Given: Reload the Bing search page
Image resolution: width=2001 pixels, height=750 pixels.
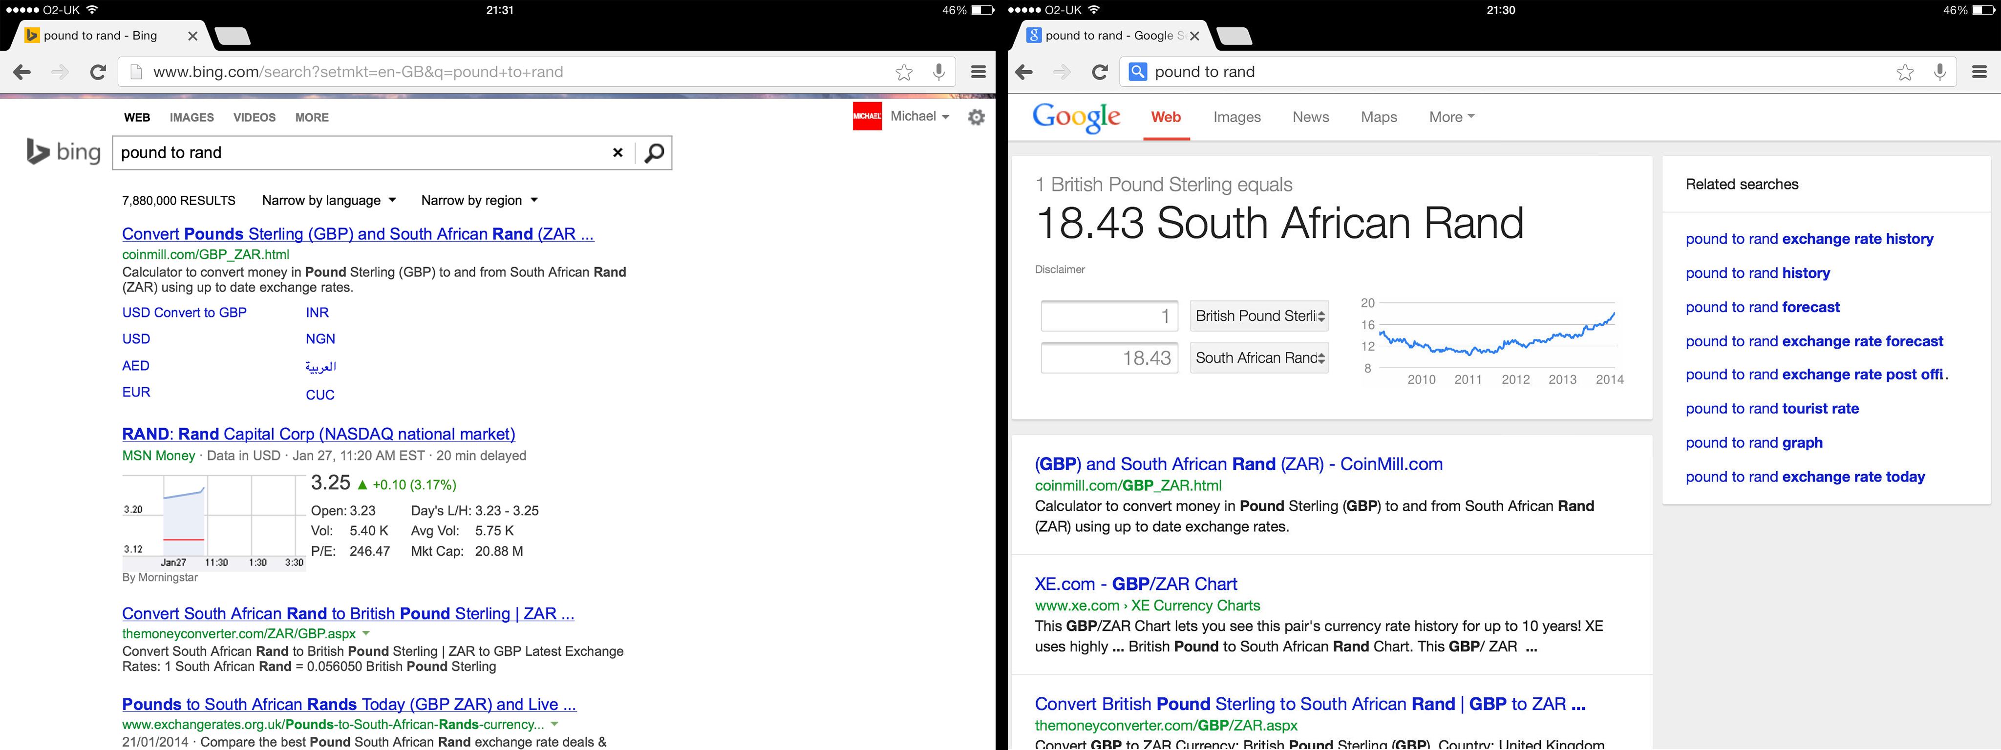Looking at the screenshot, I should click(98, 72).
